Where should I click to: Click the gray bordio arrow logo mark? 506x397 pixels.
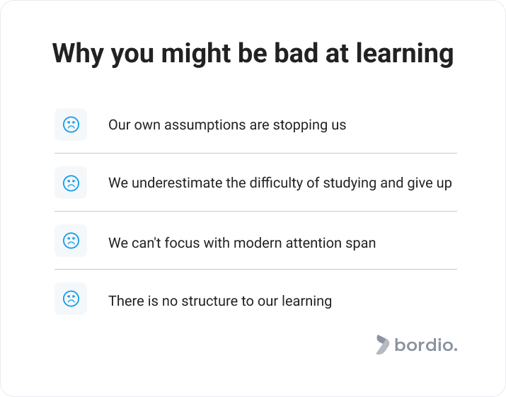[x=382, y=345]
